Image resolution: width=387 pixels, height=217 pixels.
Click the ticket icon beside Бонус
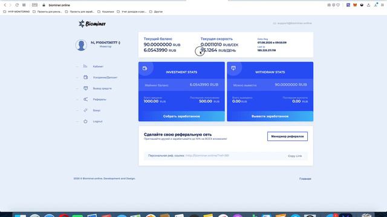point(85,110)
